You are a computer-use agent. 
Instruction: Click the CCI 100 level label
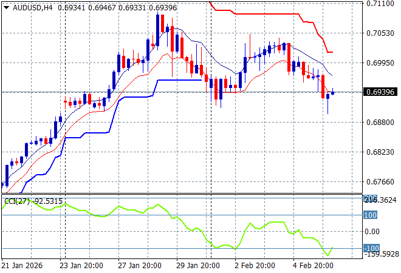point(370,215)
